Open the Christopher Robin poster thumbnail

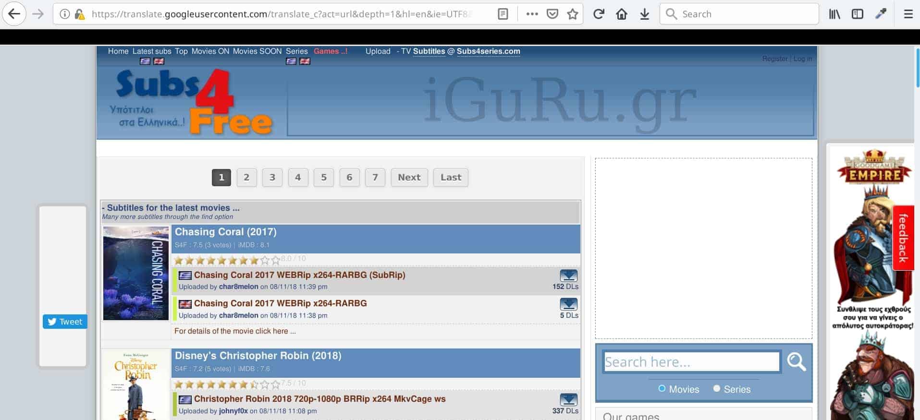pyautogui.click(x=136, y=385)
